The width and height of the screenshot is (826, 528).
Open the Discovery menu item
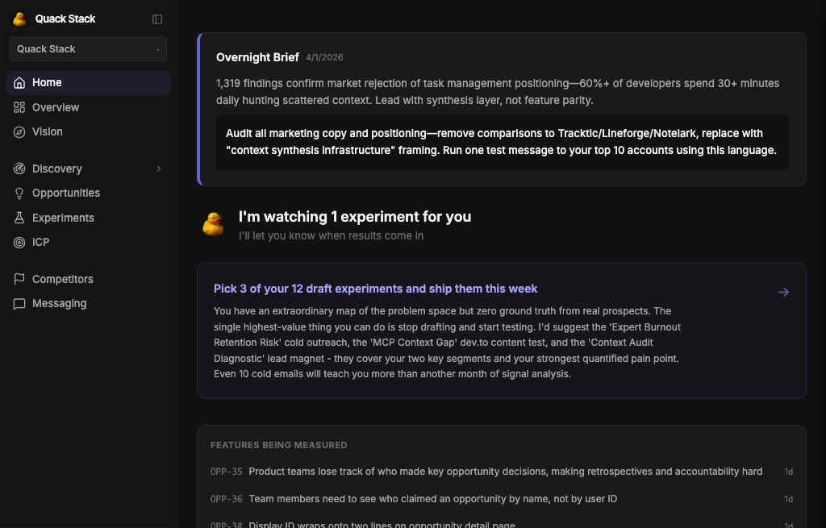[x=56, y=169]
